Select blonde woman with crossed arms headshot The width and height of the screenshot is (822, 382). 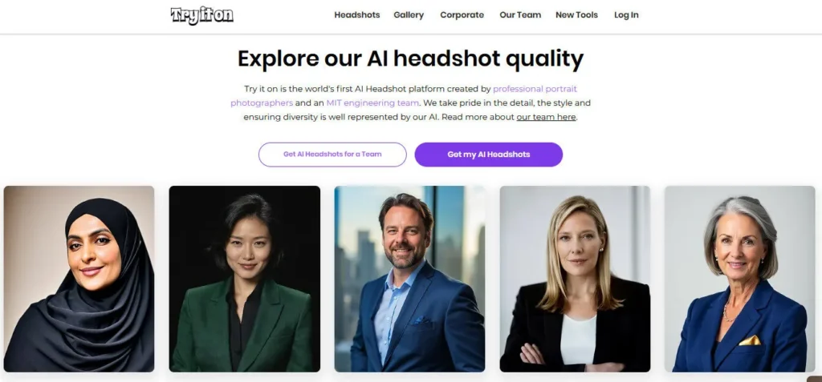(575, 279)
